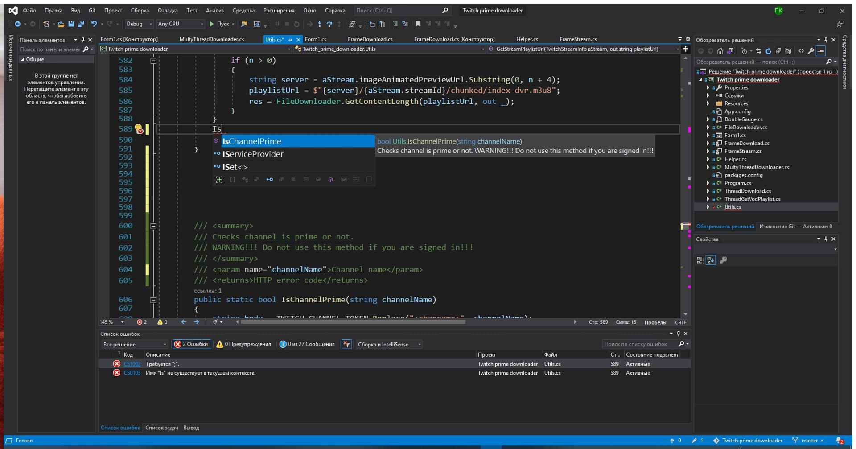856x449 pixels.
Task: Sync with active document in Solution Explorer
Action: click(758, 51)
